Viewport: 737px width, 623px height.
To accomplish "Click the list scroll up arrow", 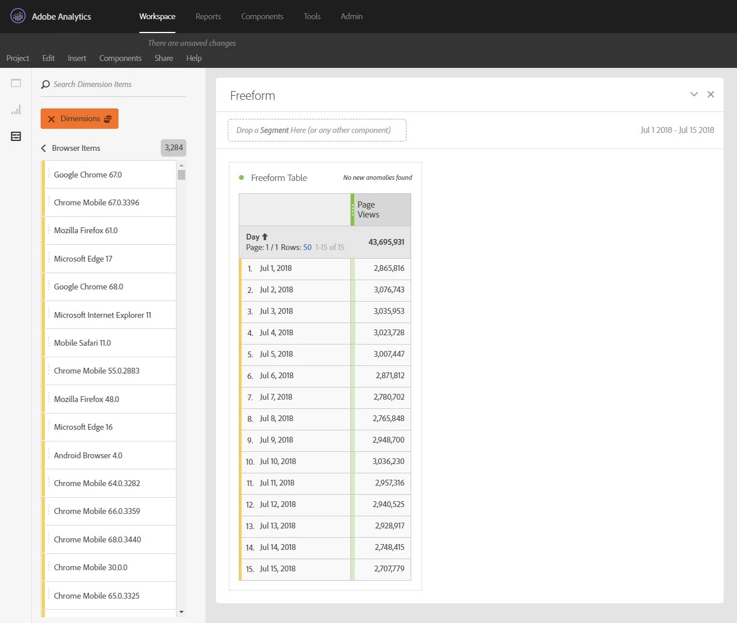I will [181, 165].
